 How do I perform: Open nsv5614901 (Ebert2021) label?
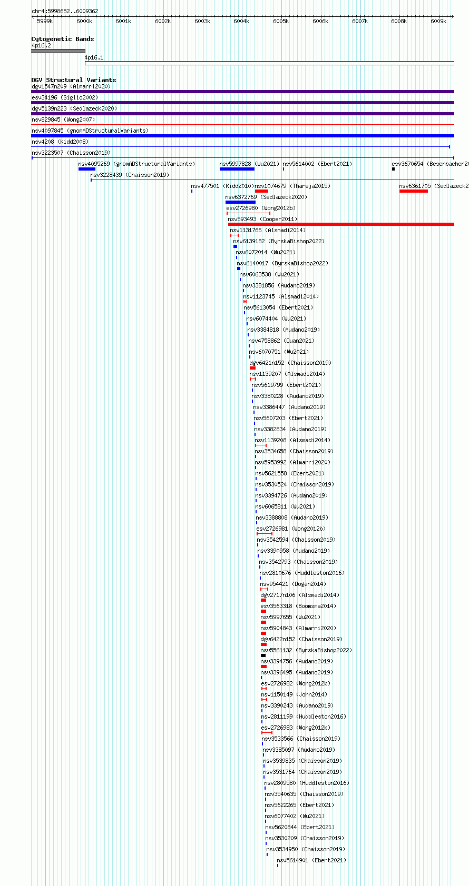[x=311, y=860]
